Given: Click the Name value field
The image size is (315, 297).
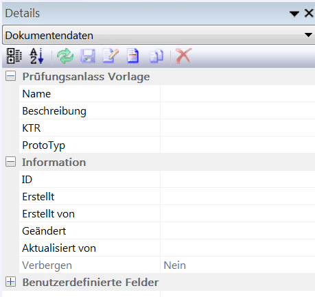Looking at the screenshot, I should tap(237, 93).
